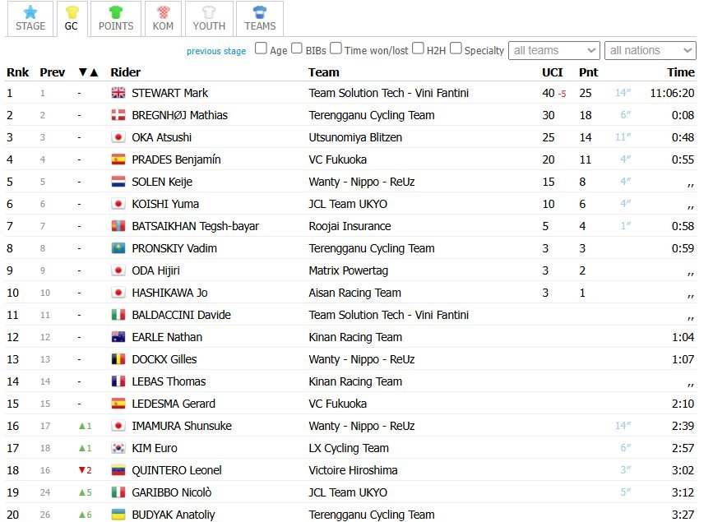Switch to the GC tab

[x=72, y=19]
